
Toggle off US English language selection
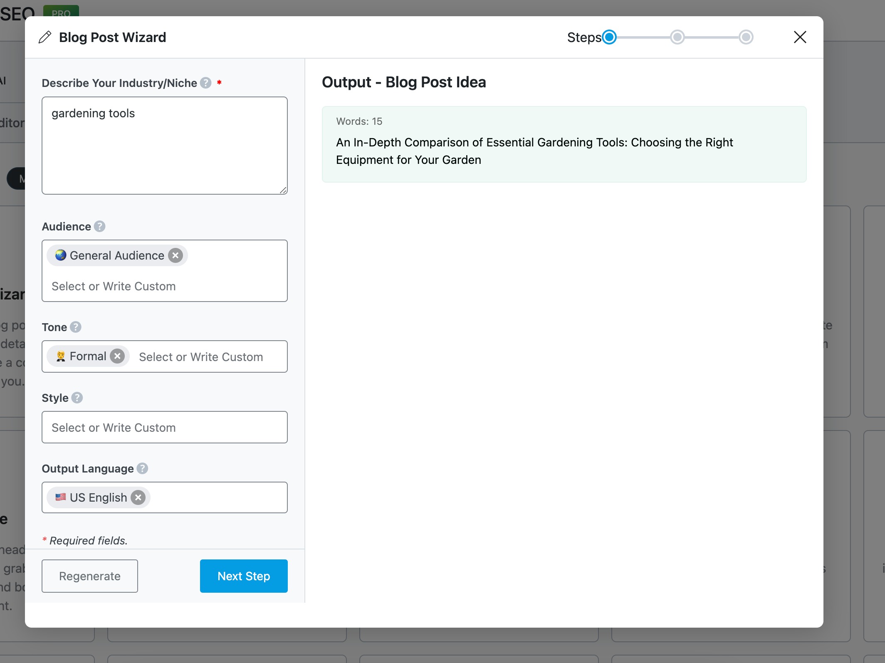(138, 497)
